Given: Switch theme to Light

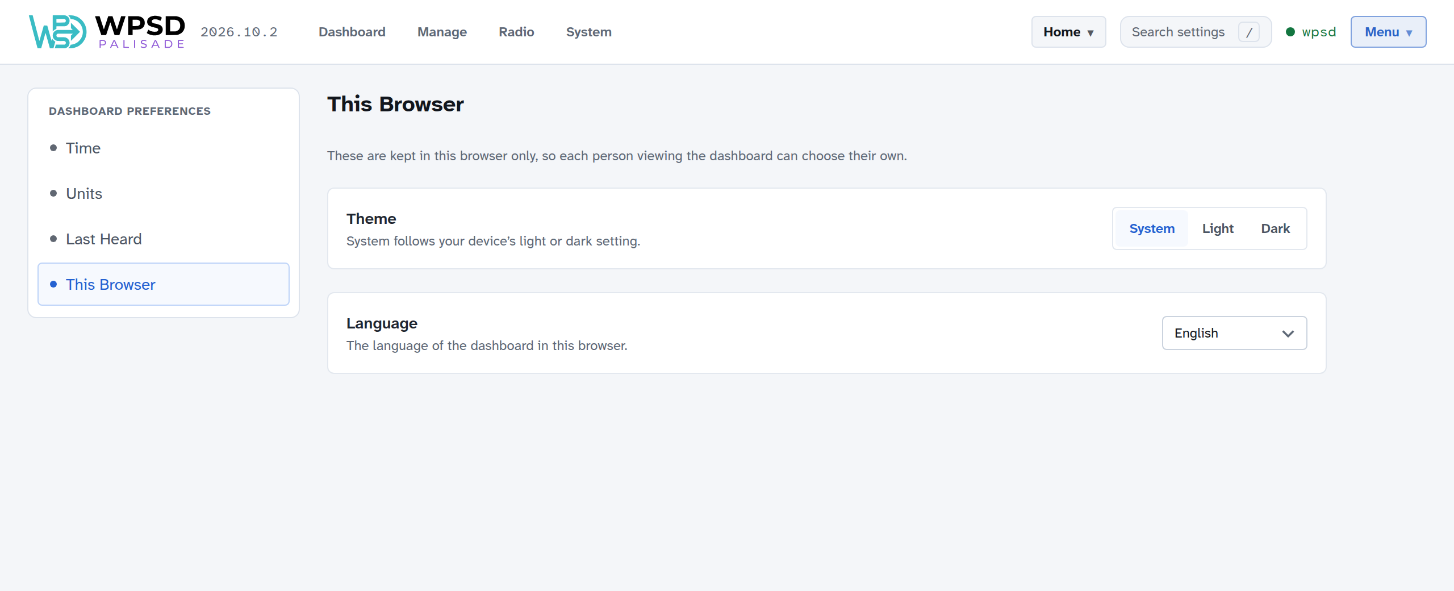Looking at the screenshot, I should tap(1218, 228).
